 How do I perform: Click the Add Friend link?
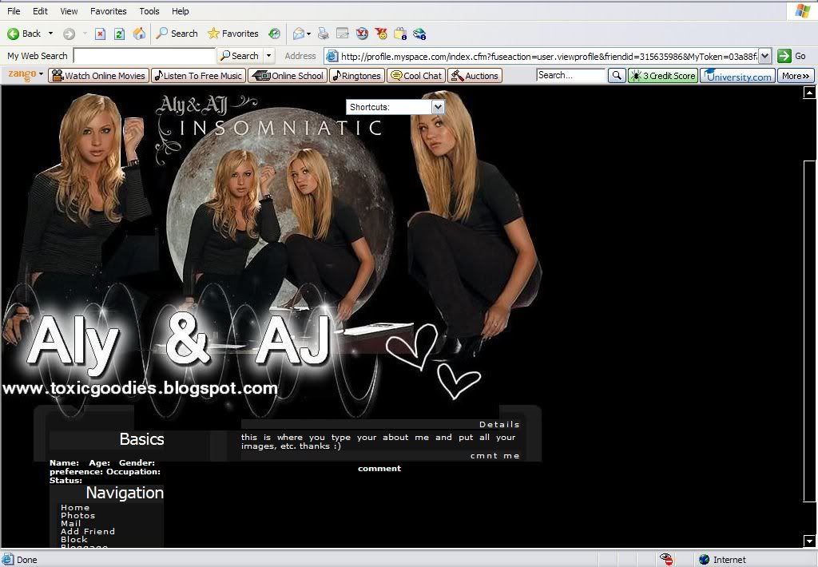[x=88, y=532]
